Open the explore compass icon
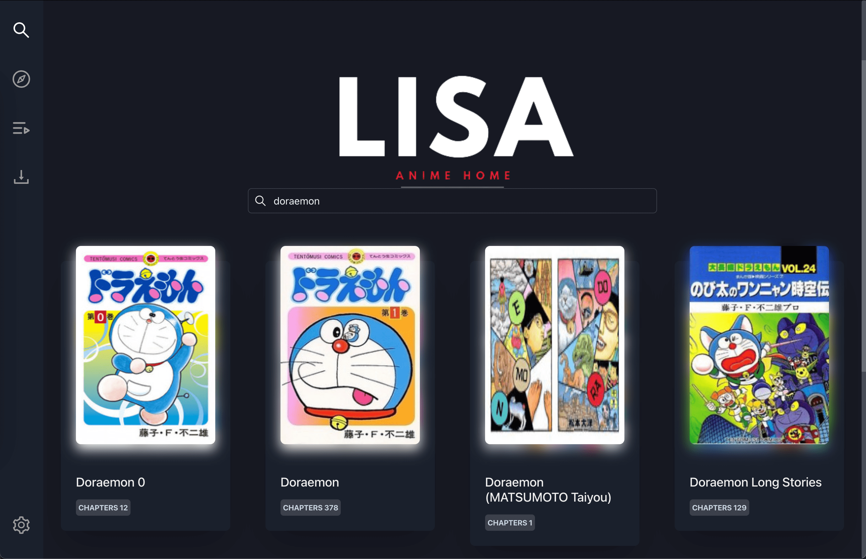 pyautogui.click(x=21, y=79)
